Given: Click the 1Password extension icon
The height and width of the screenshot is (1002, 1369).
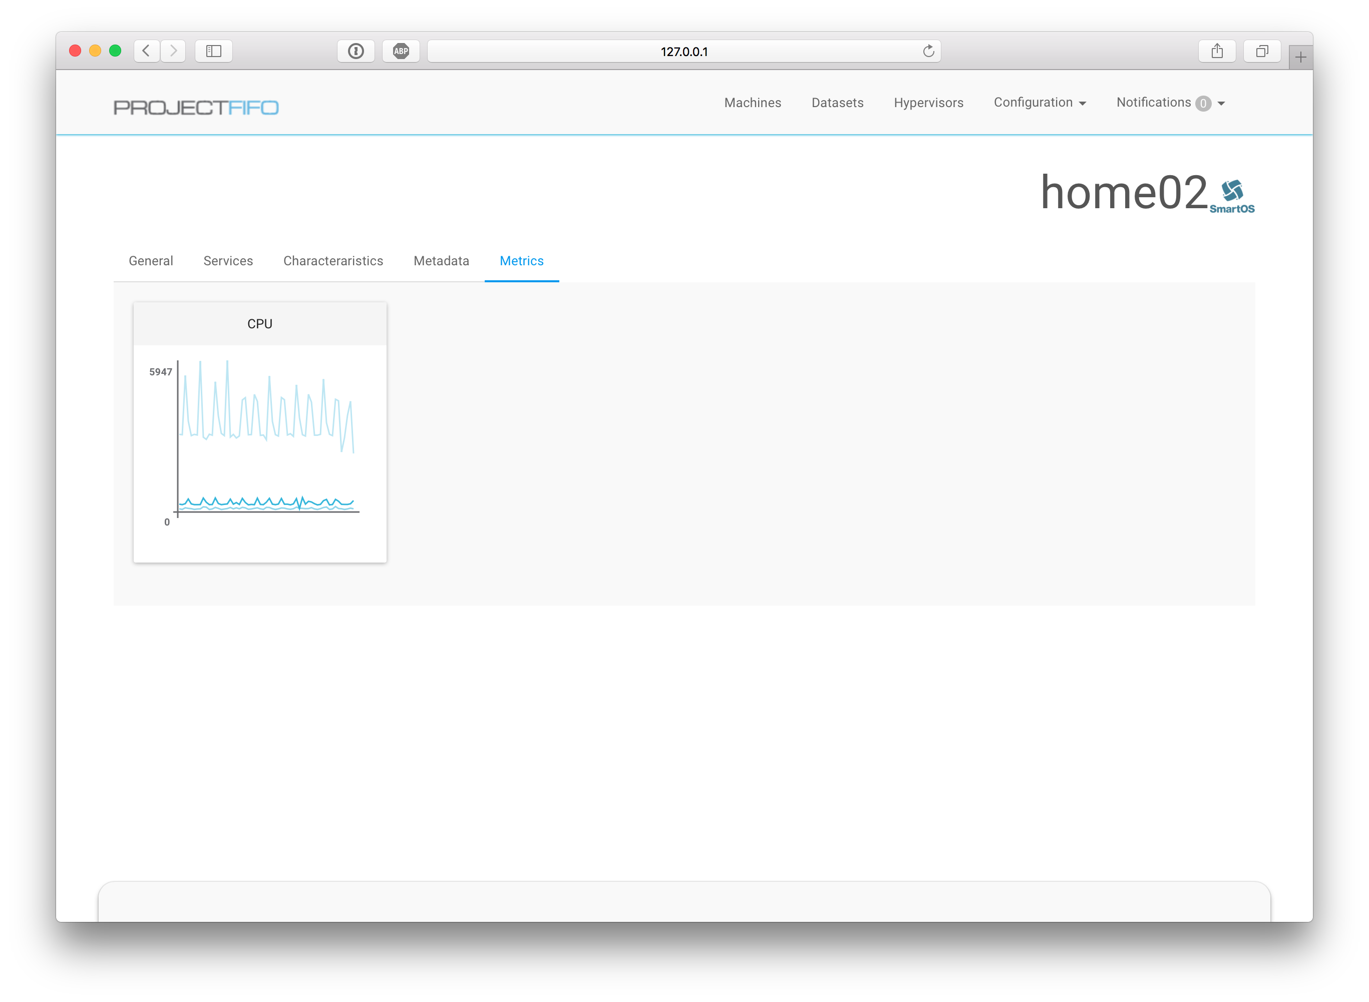Looking at the screenshot, I should 356,51.
